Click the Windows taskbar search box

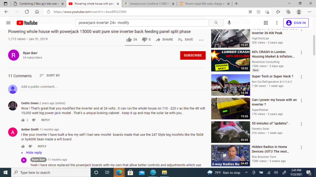coord(51,173)
